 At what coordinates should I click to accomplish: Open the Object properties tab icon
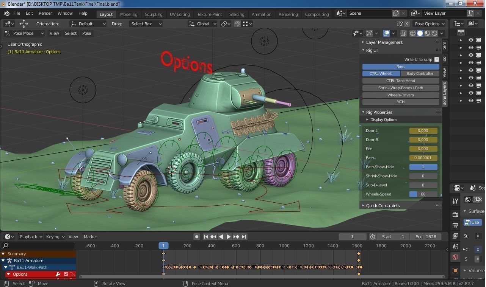[455, 271]
